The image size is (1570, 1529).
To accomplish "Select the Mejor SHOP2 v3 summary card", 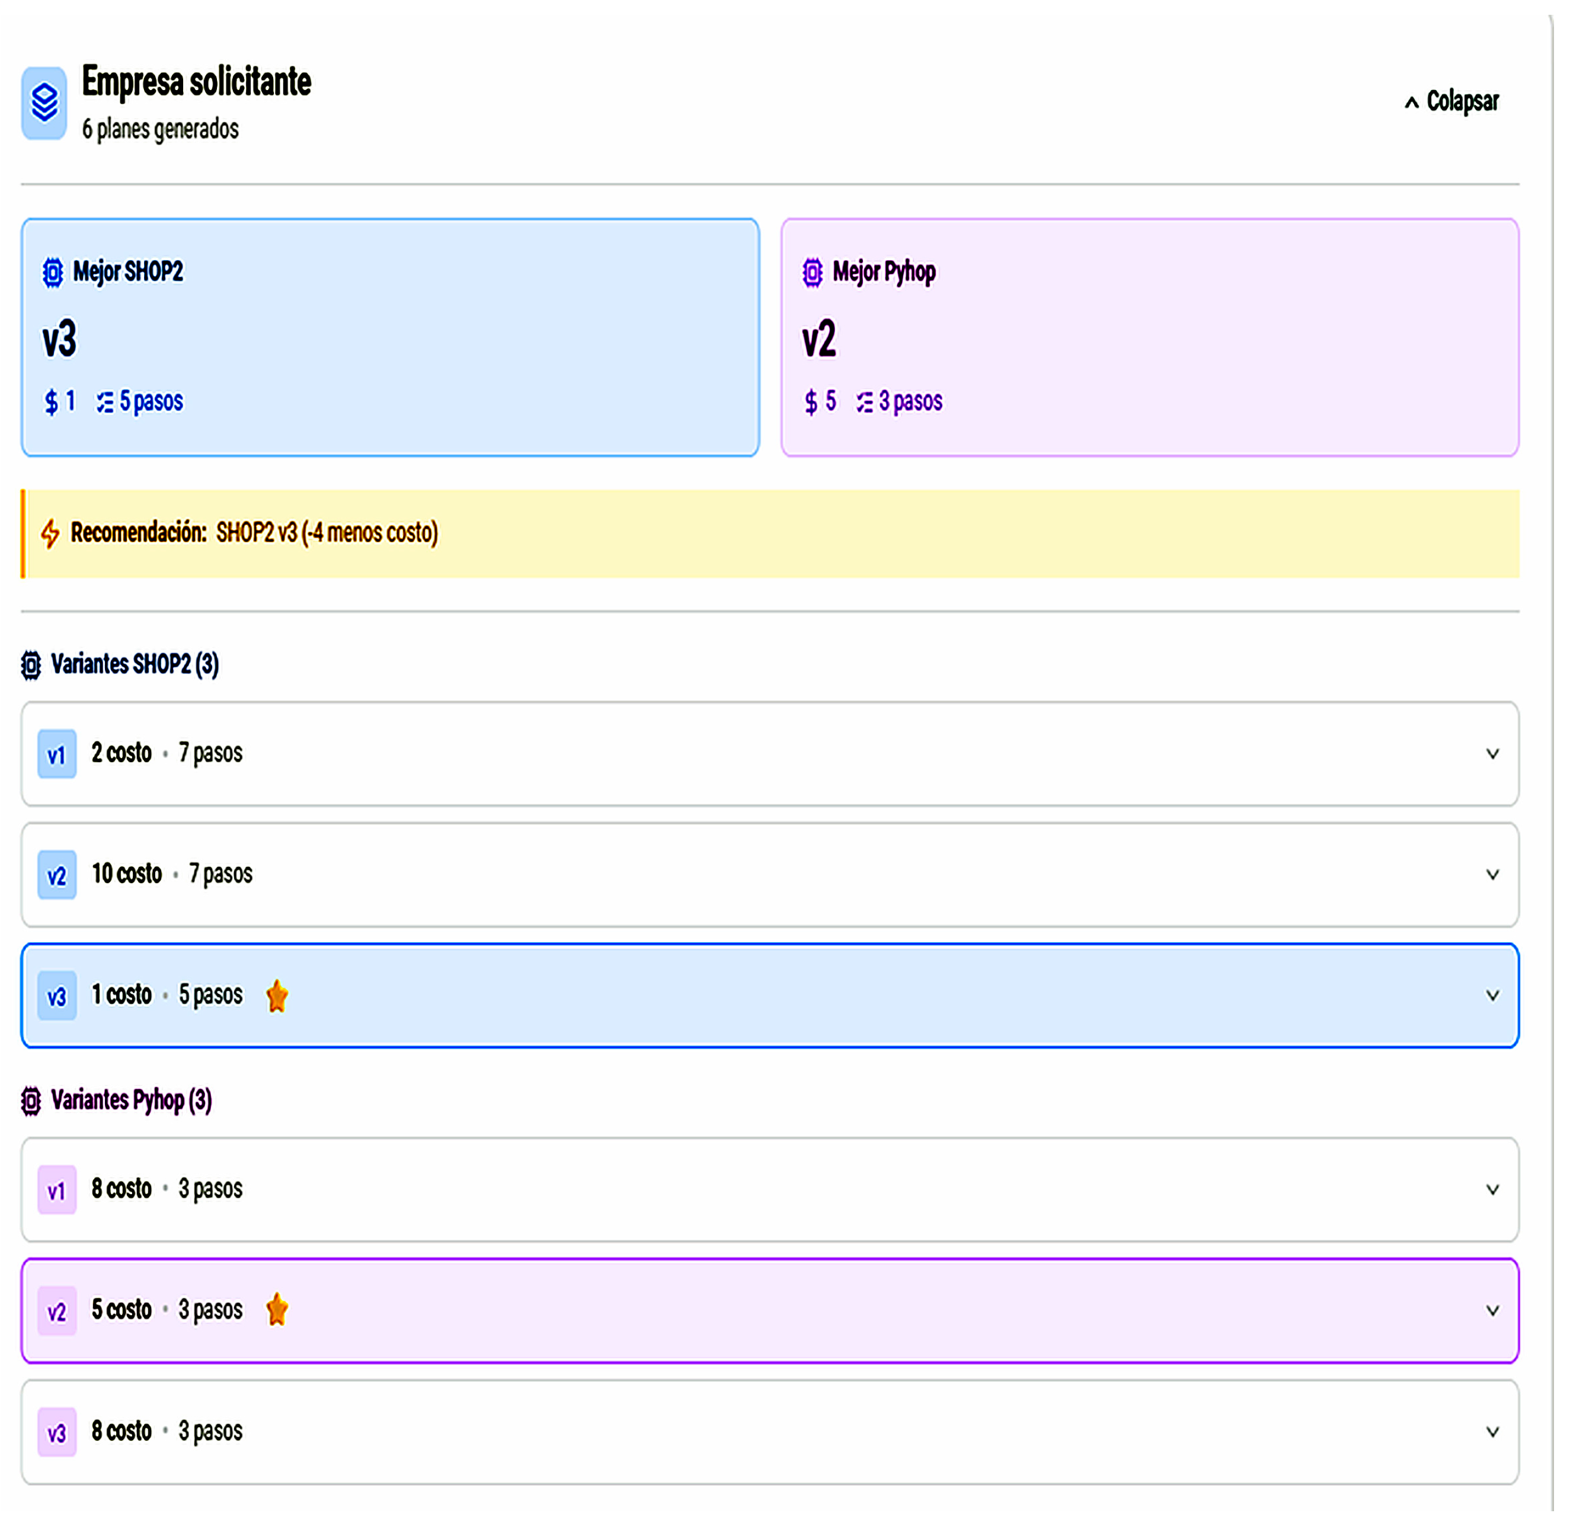I will [391, 337].
